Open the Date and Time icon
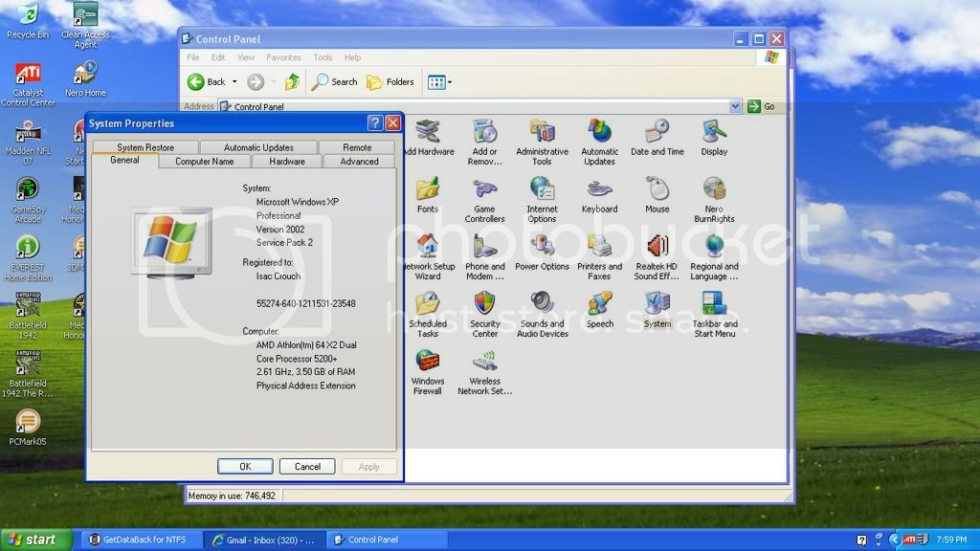The image size is (980, 551). point(657,138)
